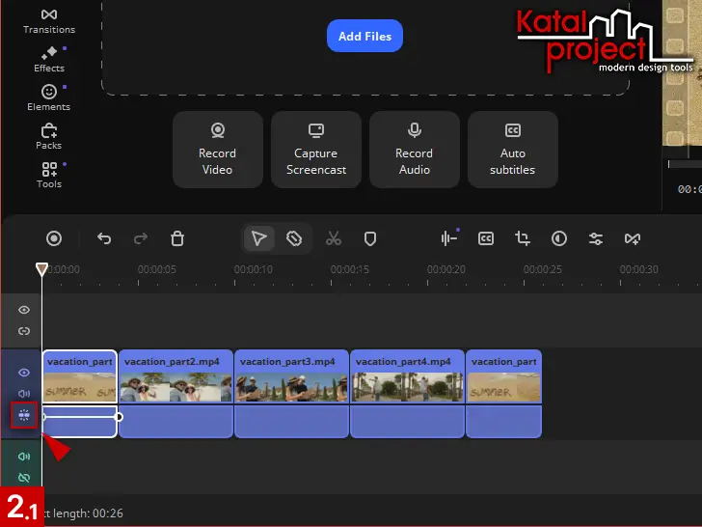Open the Transitions tab
This screenshot has height=527, width=702.
pos(48,21)
